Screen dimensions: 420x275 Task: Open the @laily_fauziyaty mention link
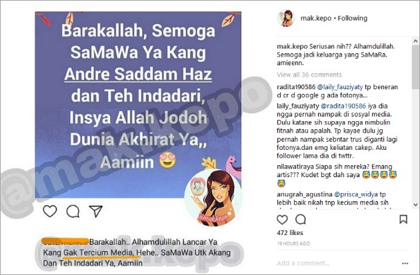pos(340,87)
